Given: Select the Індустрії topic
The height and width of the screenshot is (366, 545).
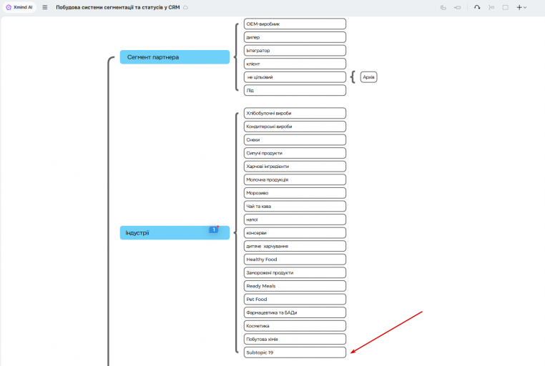Looking at the screenshot, I should (175, 232).
